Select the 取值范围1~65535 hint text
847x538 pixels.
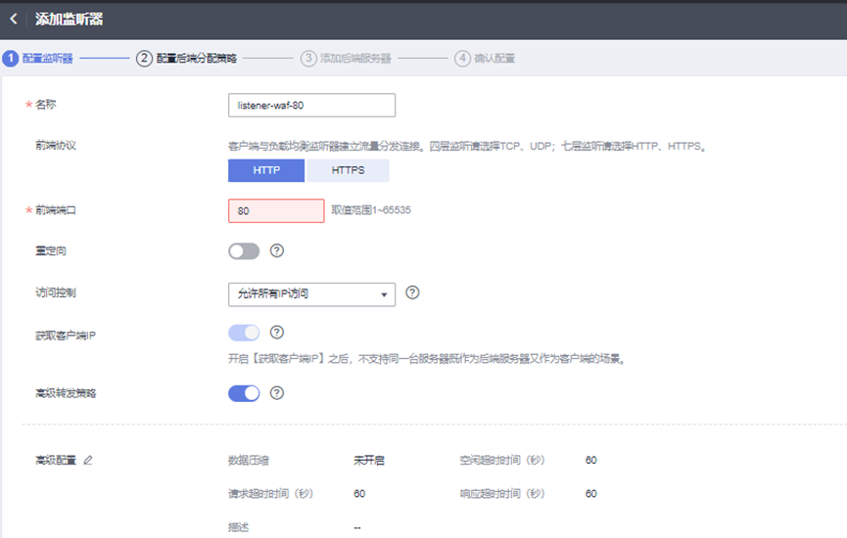(x=371, y=210)
